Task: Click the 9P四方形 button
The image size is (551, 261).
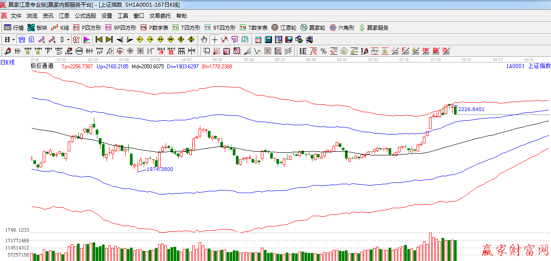Action: point(121,28)
